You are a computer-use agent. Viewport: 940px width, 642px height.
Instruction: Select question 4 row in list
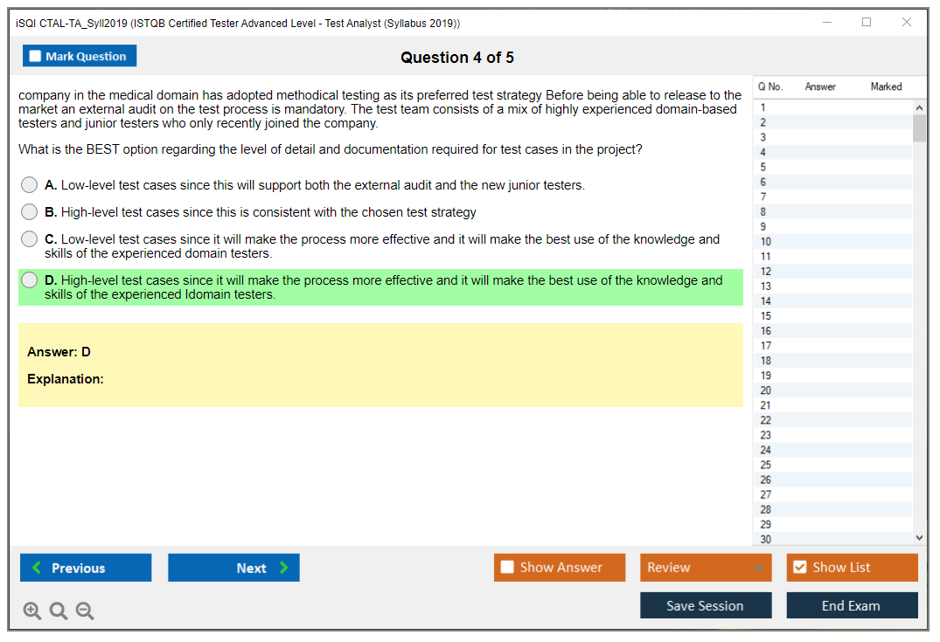coord(831,152)
